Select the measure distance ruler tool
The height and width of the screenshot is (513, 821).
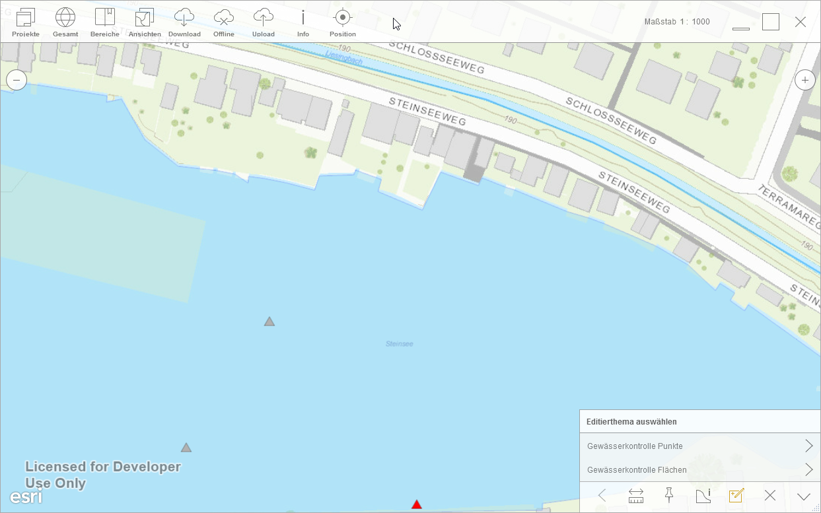pos(636,496)
